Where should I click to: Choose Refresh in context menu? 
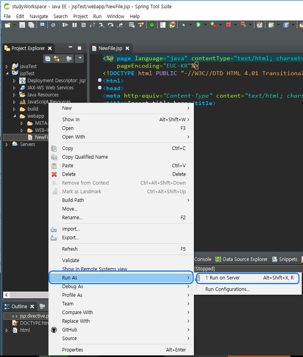point(121,249)
